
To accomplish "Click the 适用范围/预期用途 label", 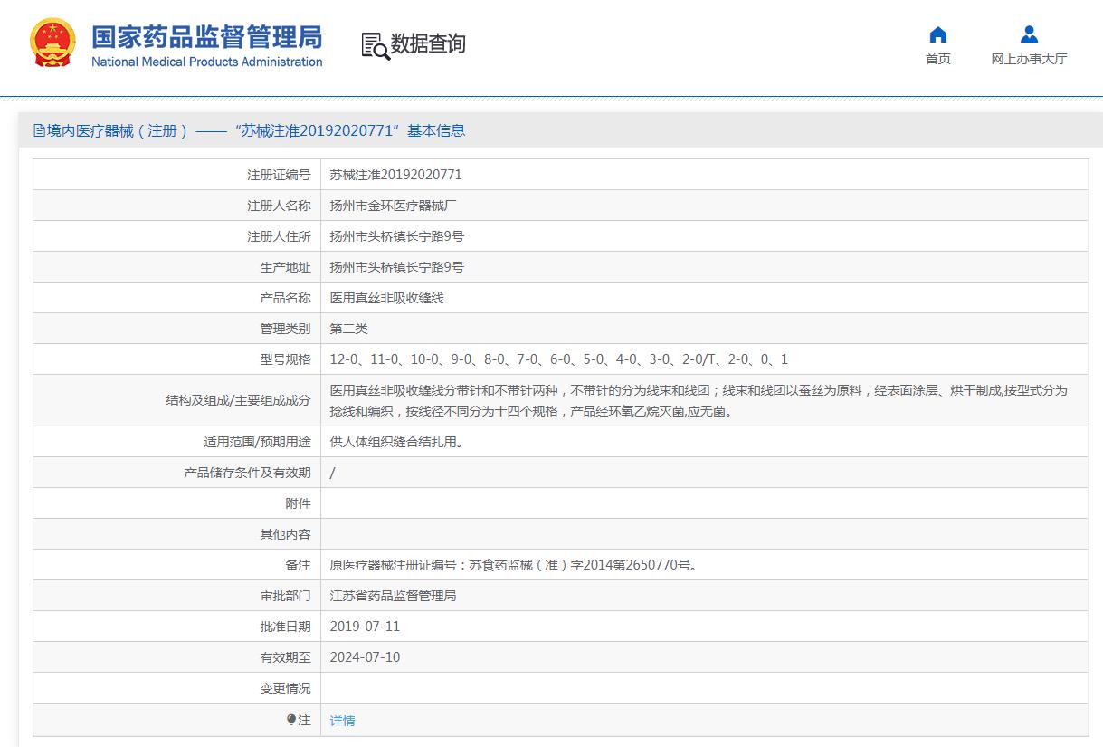I will pyautogui.click(x=257, y=443).
